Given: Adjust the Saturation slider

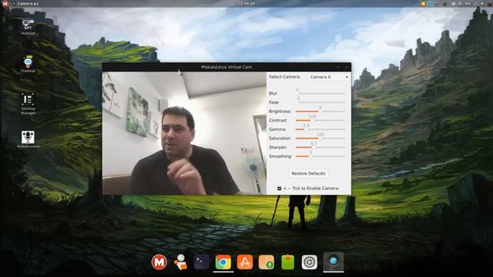Looking at the screenshot, I should [320, 138].
